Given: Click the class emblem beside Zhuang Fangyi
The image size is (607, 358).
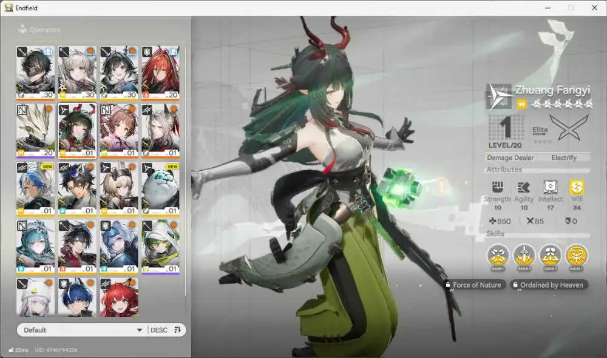Looking at the screenshot, I should [499, 96].
